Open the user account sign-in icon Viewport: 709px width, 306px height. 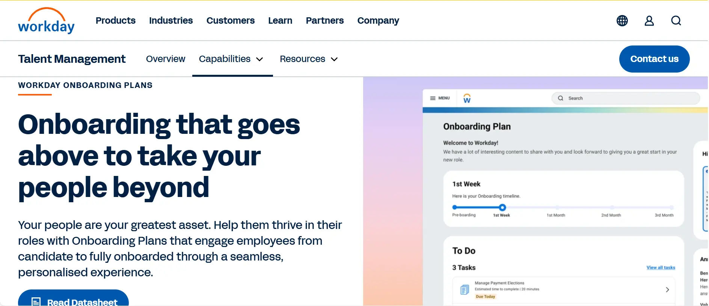649,21
